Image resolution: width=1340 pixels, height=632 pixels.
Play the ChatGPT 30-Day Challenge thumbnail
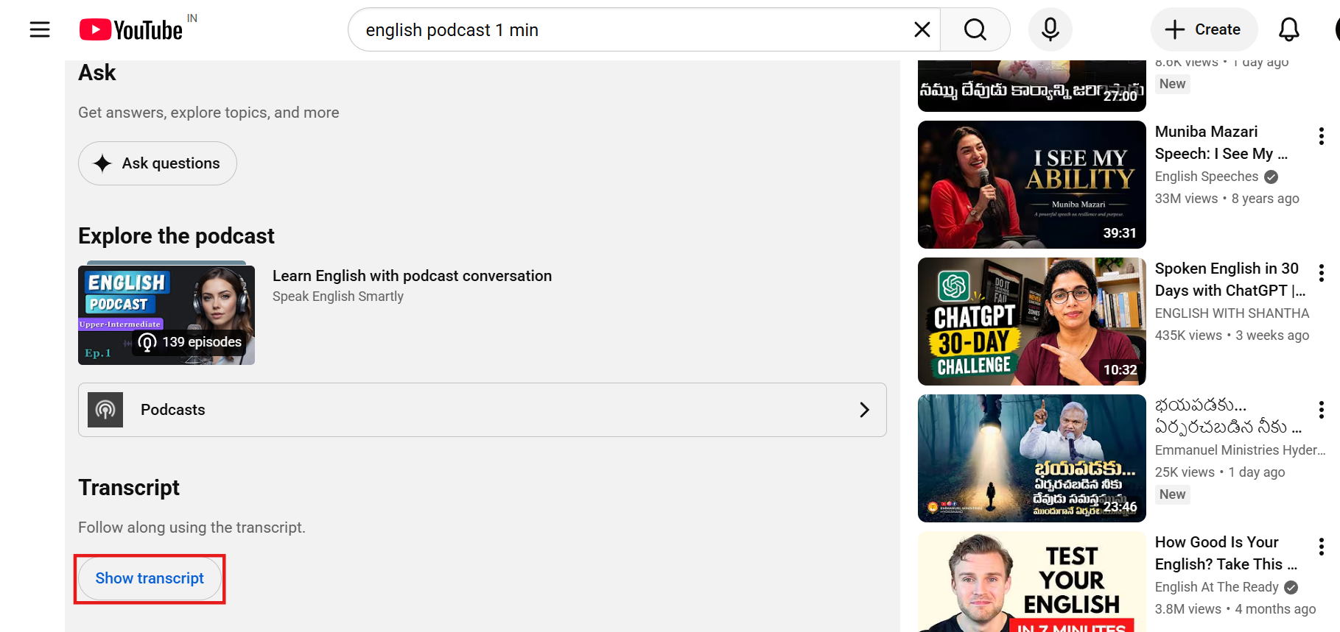pos(1031,322)
